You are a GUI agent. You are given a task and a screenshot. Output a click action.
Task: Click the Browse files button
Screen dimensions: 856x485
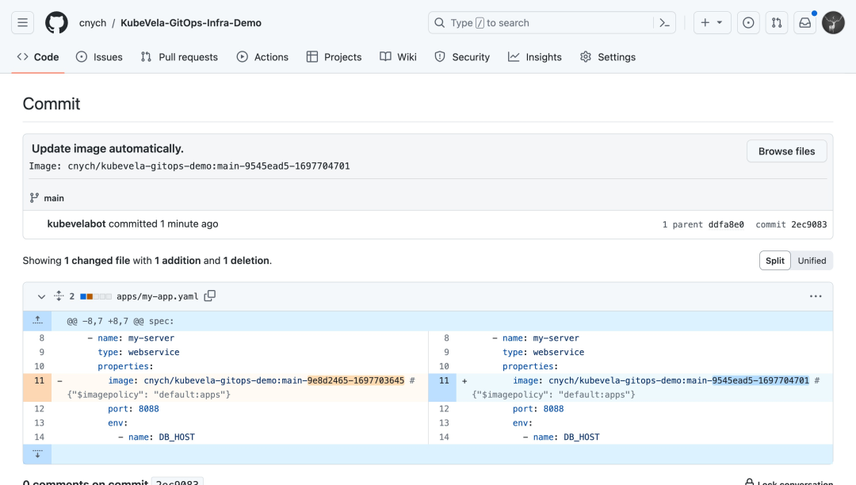point(786,151)
